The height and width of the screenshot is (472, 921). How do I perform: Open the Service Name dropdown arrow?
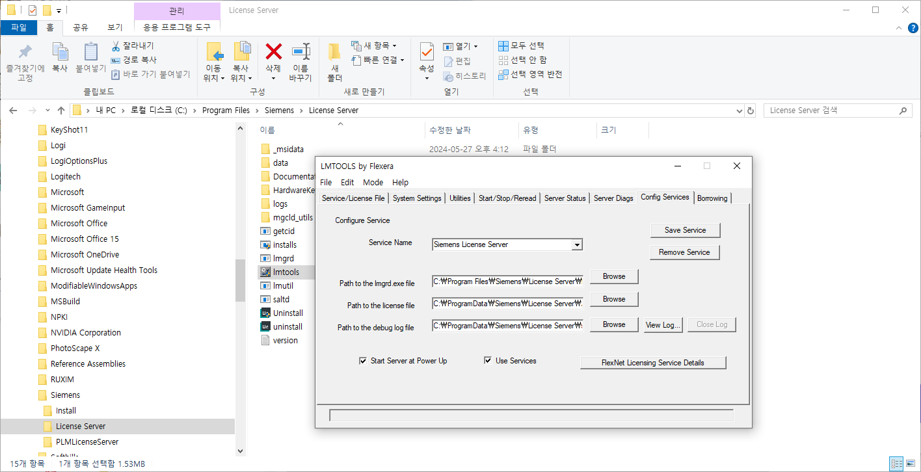(x=577, y=245)
